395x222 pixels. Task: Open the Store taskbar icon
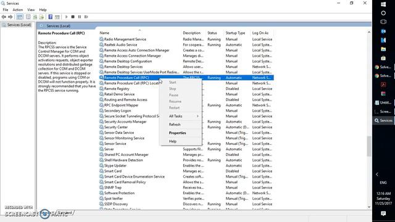click(x=383, y=58)
